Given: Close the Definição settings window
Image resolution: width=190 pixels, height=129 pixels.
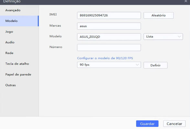Looking at the screenshot, I should point(186,1).
